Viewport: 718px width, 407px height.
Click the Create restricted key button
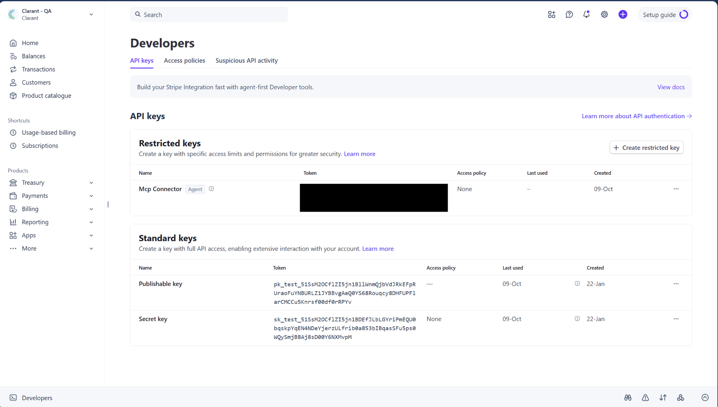pos(646,148)
